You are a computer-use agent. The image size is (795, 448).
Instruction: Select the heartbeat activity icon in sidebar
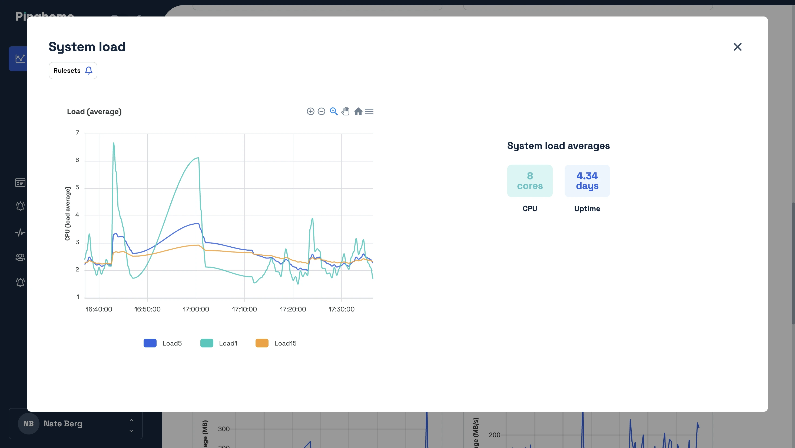pyautogui.click(x=20, y=233)
